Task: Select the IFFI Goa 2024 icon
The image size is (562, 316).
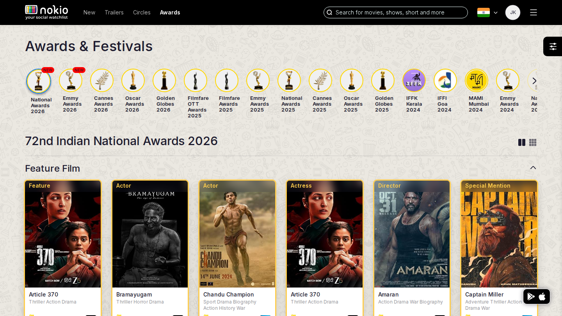Action: click(445, 80)
